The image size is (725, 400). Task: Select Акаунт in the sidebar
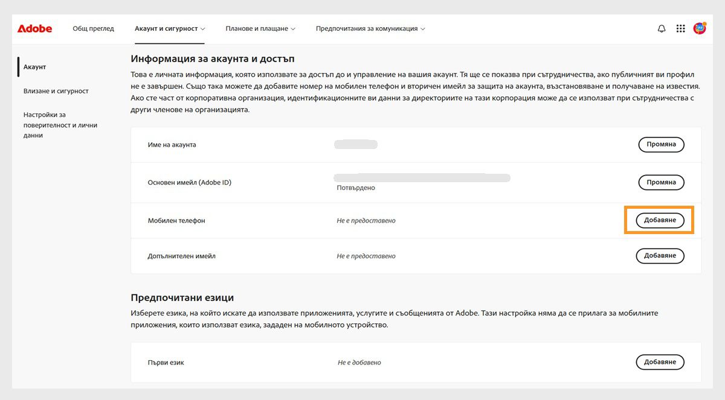click(x=34, y=67)
